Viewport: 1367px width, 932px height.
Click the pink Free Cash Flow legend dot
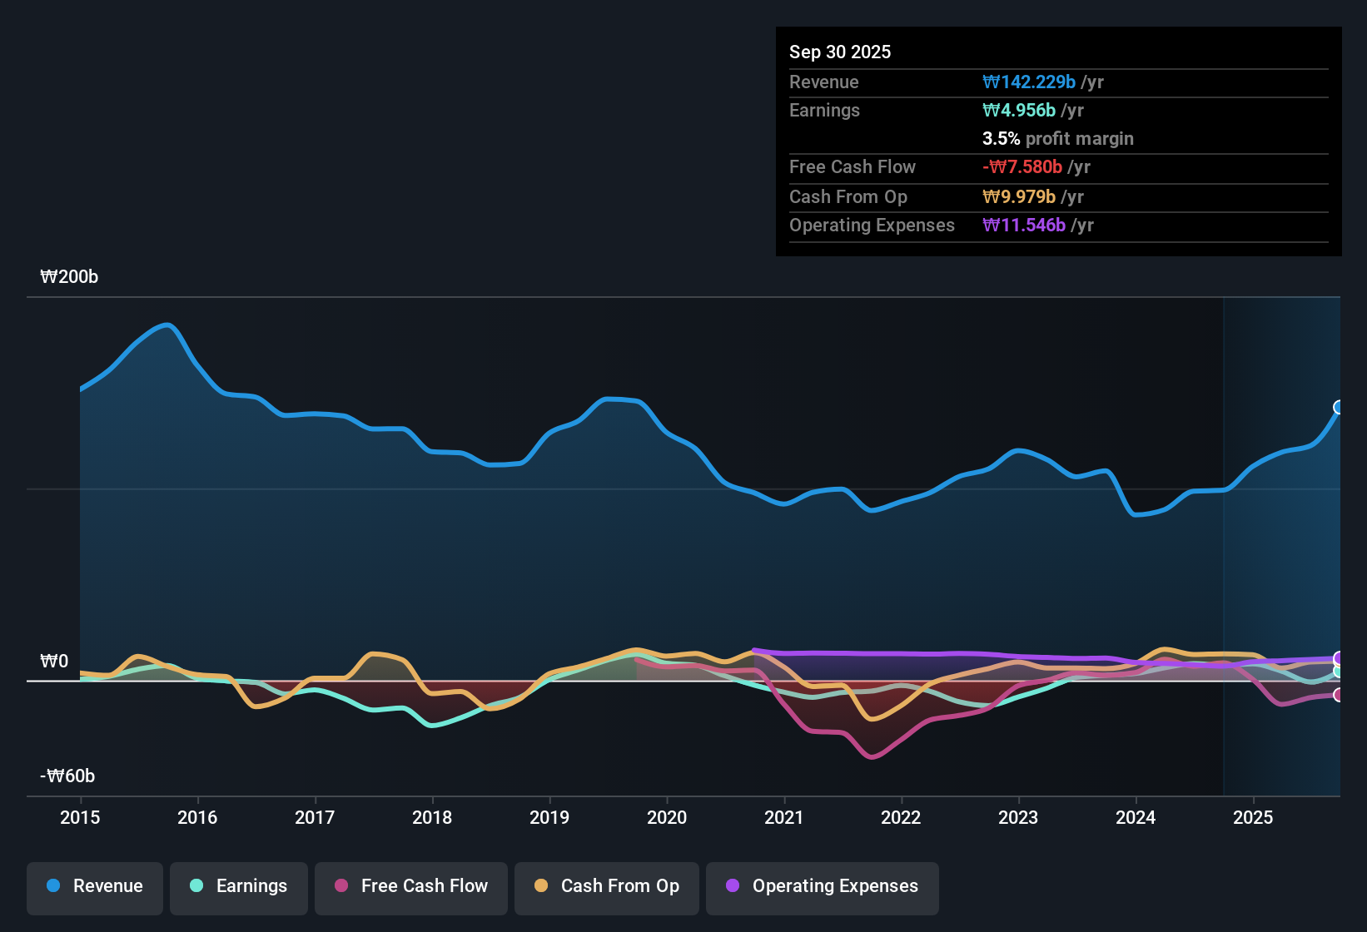coord(340,886)
